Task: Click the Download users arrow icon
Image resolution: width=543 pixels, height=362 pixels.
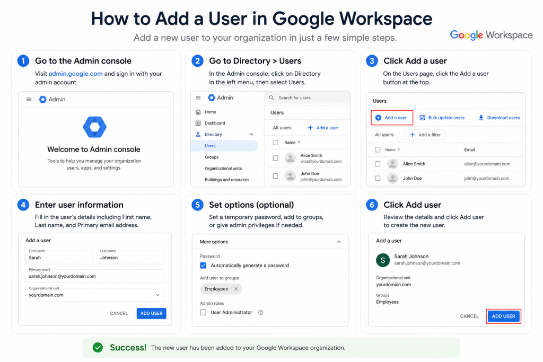Action: tap(481, 118)
